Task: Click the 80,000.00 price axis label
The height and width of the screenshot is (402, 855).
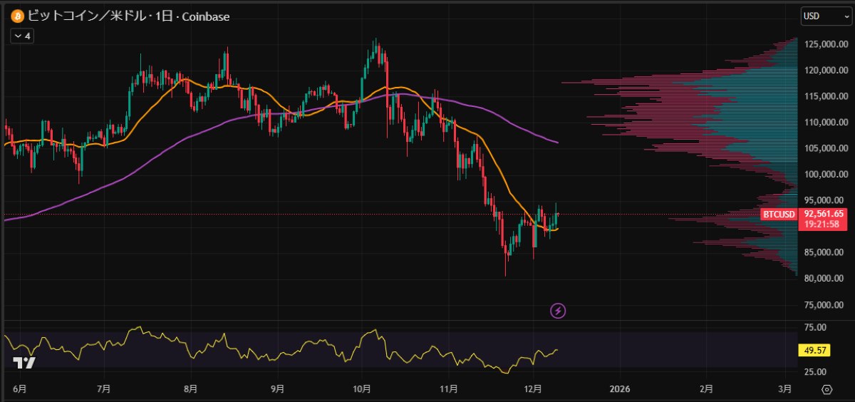Action: [824, 279]
